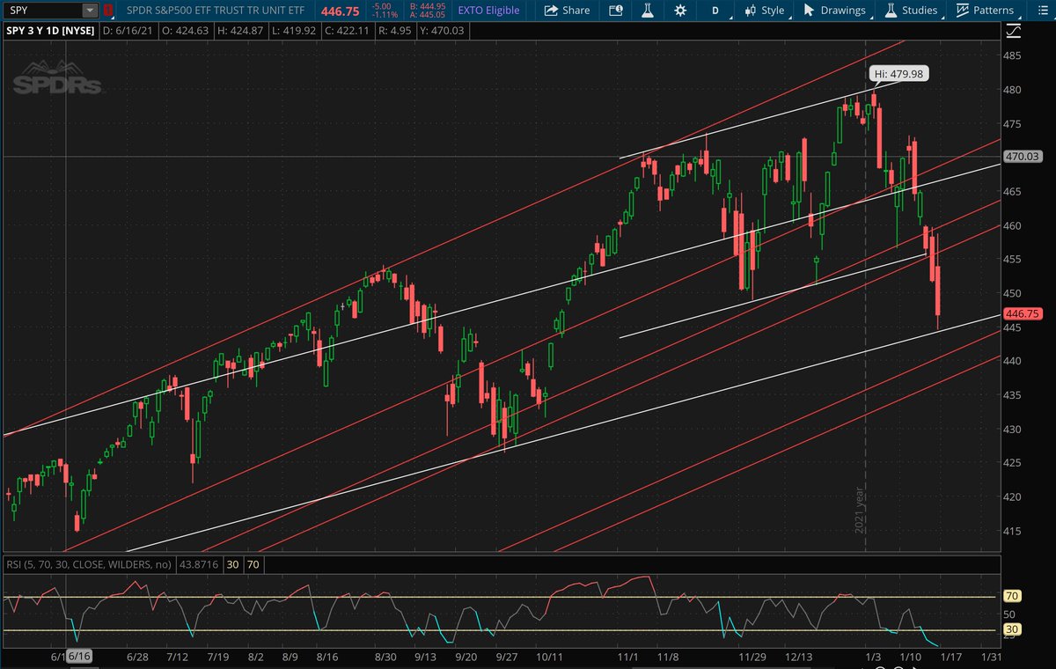Open the flask icon next to Share
This screenshot has width=1056, height=669.
point(646,11)
